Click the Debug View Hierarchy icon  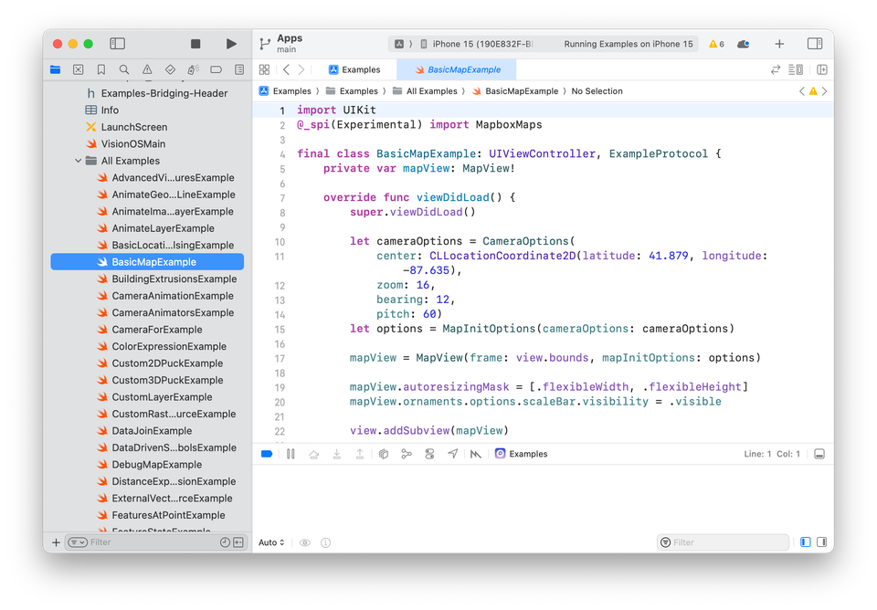tap(385, 454)
